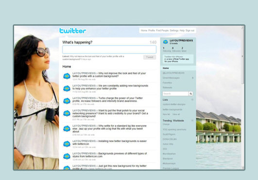This screenshot has width=258, height=180.
Task: Open Profile in the top navigation
Action: (x=152, y=31)
